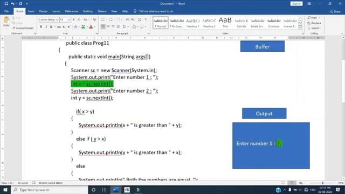
Task: Open Font dialog launcher arrow
Action: click(x=97, y=33)
